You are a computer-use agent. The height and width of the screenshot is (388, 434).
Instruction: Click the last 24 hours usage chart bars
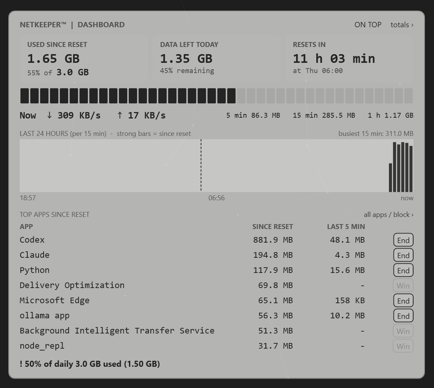pyautogui.click(x=401, y=167)
